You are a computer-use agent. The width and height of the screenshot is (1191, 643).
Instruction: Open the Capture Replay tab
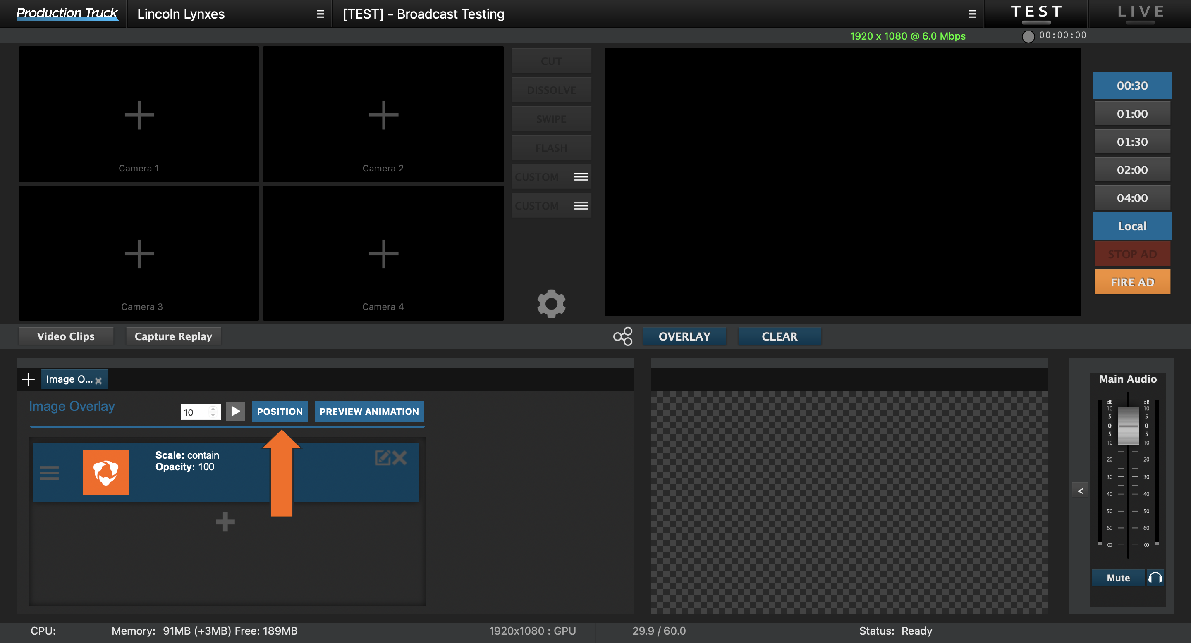pos(173,336)
